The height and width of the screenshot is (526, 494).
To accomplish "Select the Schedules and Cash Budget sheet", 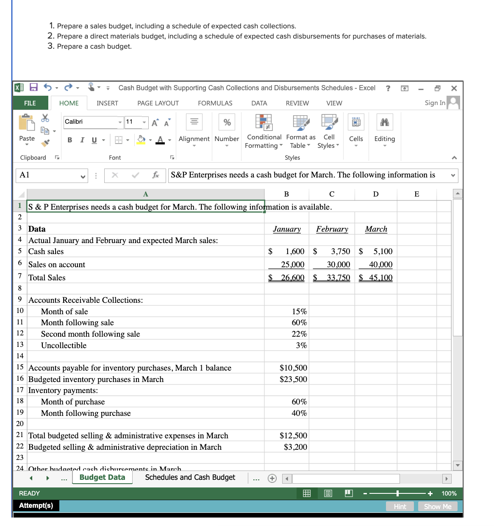I will 190,477.
